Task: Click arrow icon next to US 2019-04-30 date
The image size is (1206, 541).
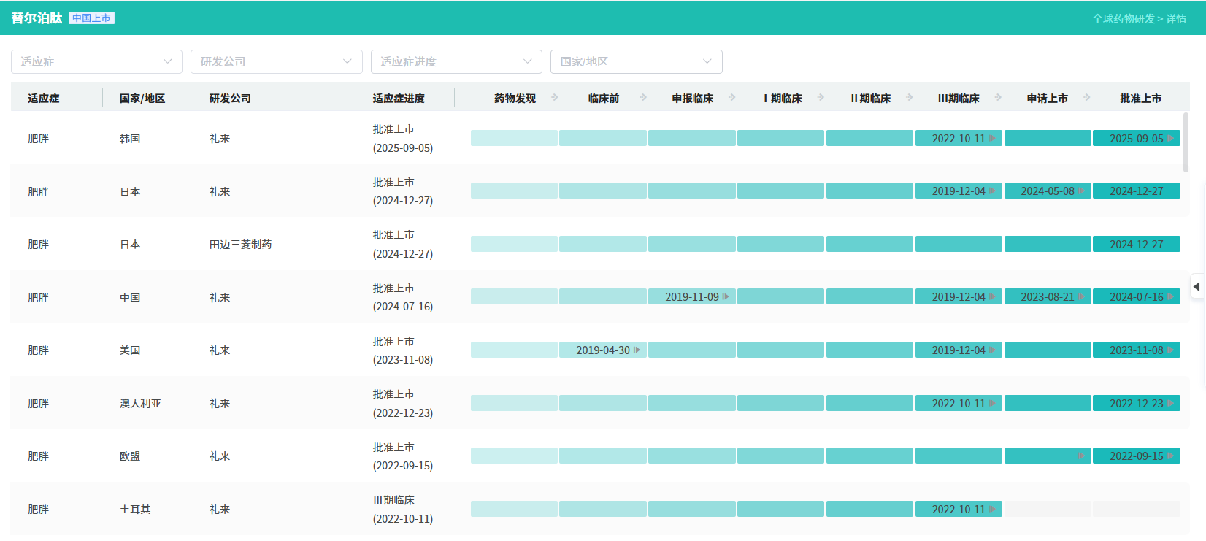Action: (637, 350)
